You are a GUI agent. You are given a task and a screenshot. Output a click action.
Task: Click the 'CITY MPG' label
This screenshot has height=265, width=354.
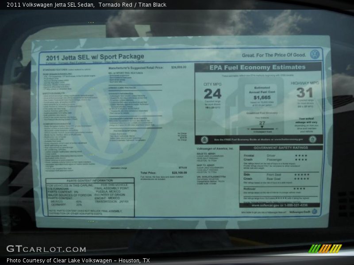click(212, 84)
